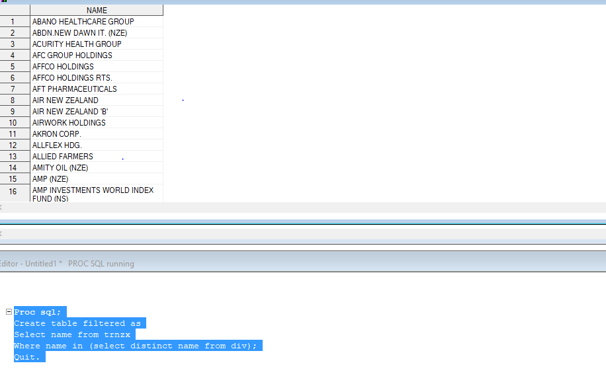Click the line Select name from trnzx
The image size is (606, 390).
pos(74,334)
